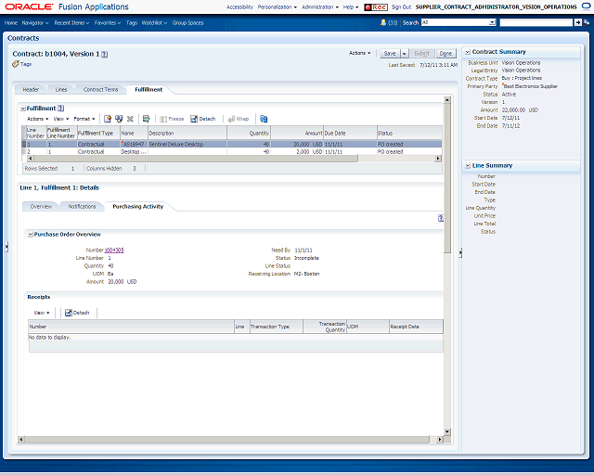The image size is (594, 475).
Task: Click the bottom horizontal scrollbar right arrow
Action: [439, 440]
